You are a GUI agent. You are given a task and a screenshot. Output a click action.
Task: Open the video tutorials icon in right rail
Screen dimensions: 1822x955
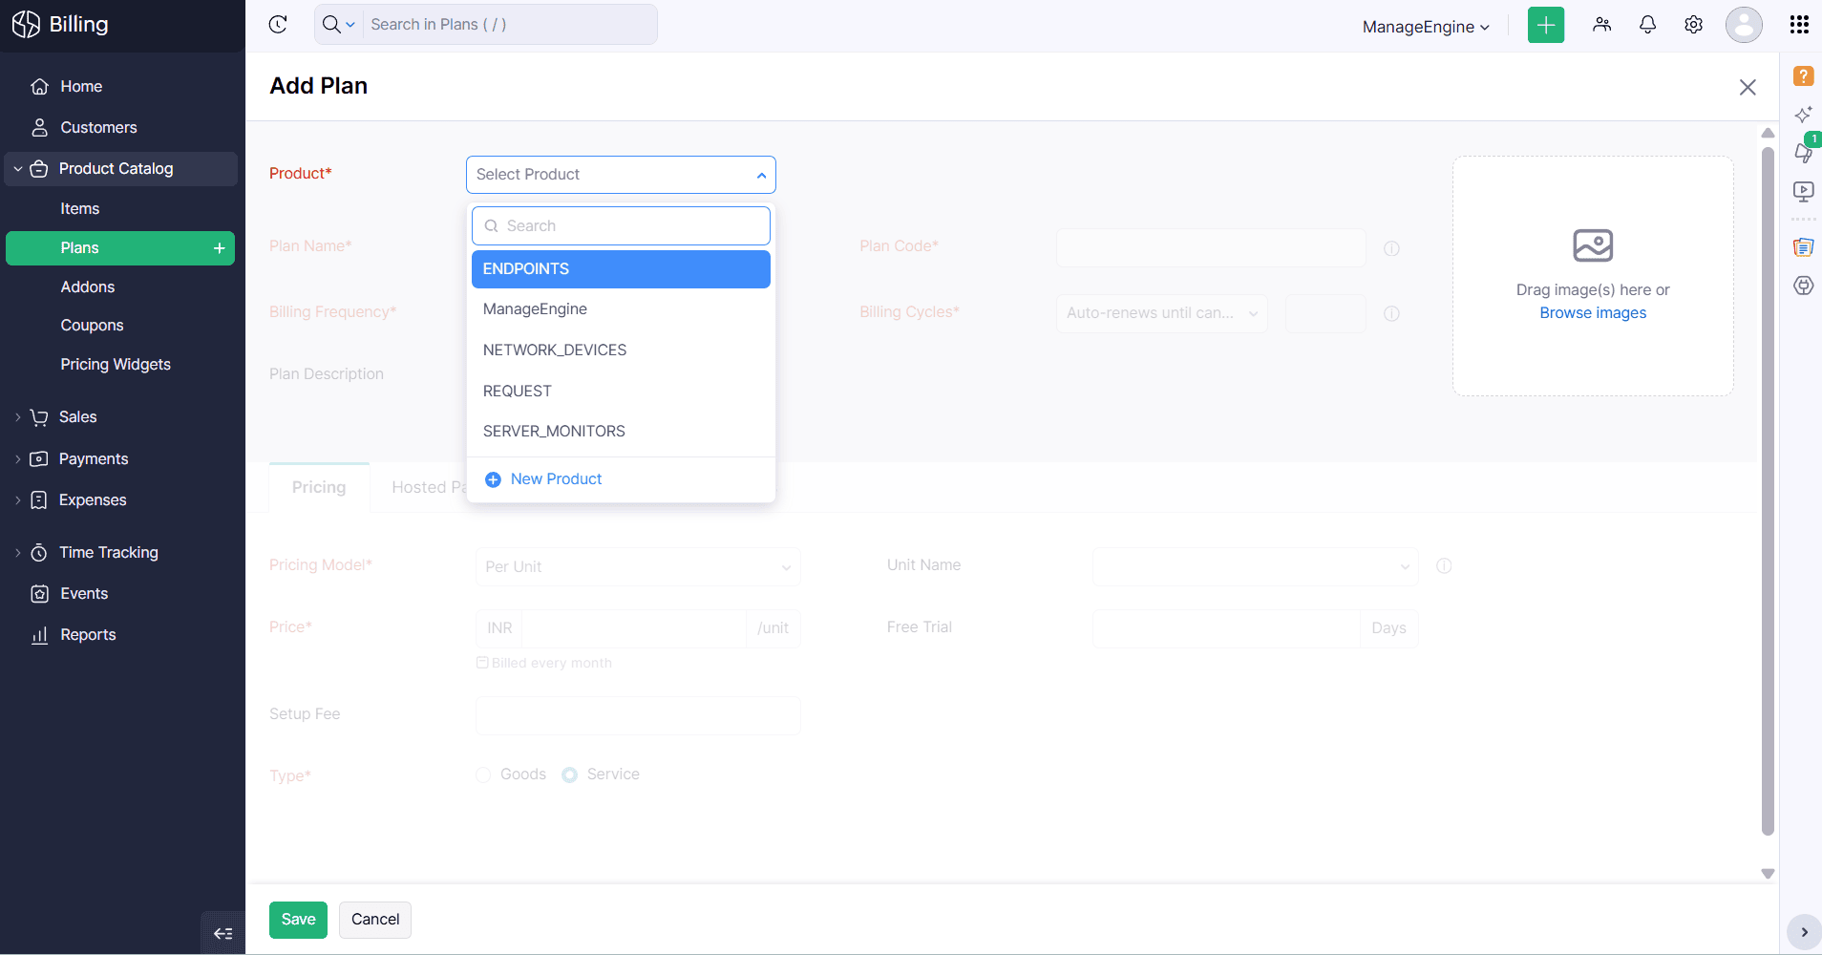(x=1803, y=191)
